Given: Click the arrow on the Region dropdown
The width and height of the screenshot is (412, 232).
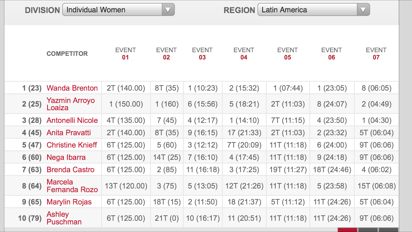Looking at the screenshot, I should [x=363, y=10].
